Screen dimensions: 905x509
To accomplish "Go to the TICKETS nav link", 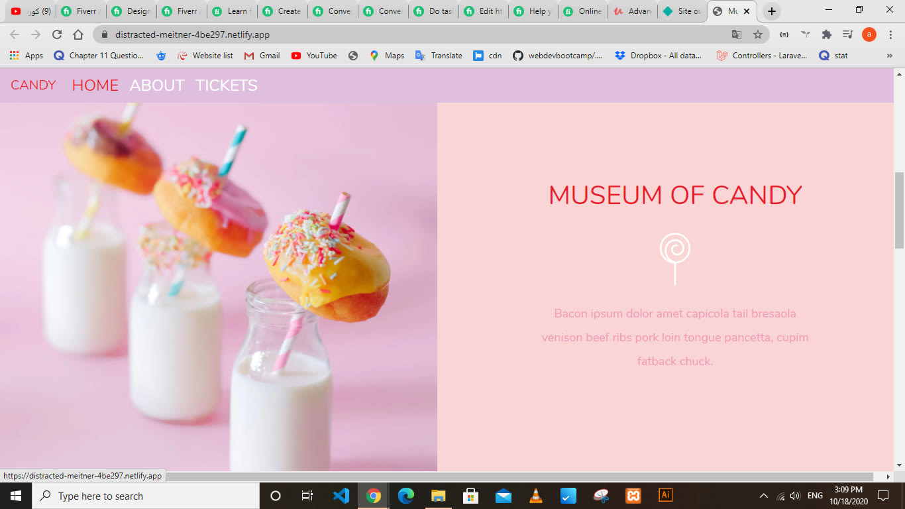I will [227, 85].
